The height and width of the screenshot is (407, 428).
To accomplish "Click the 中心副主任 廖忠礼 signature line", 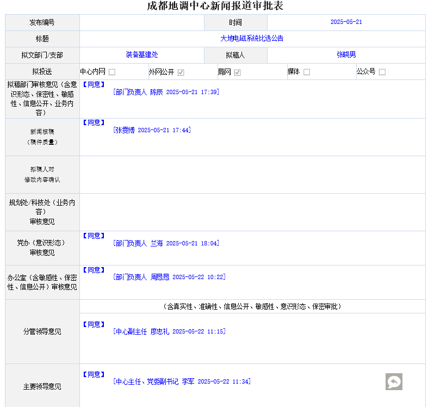I will [x=169, y=331].
